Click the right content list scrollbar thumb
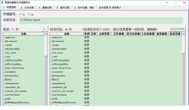Viewport: 189px width, 110px height. 184,44
